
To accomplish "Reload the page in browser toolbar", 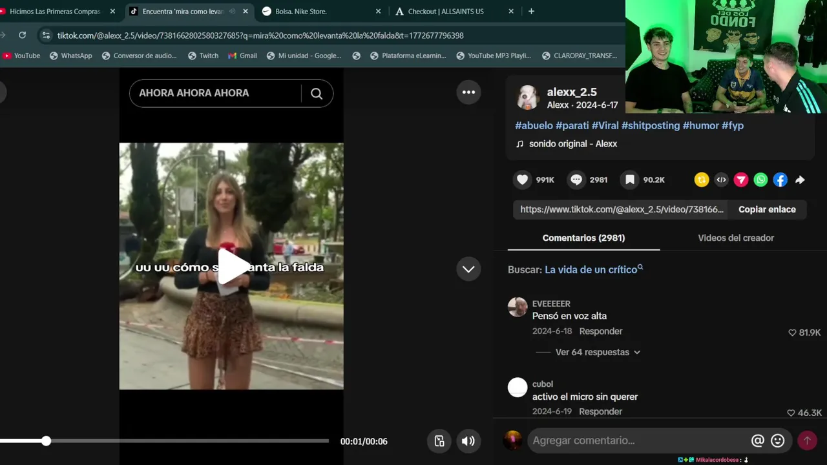I will [x=22, y=35].
